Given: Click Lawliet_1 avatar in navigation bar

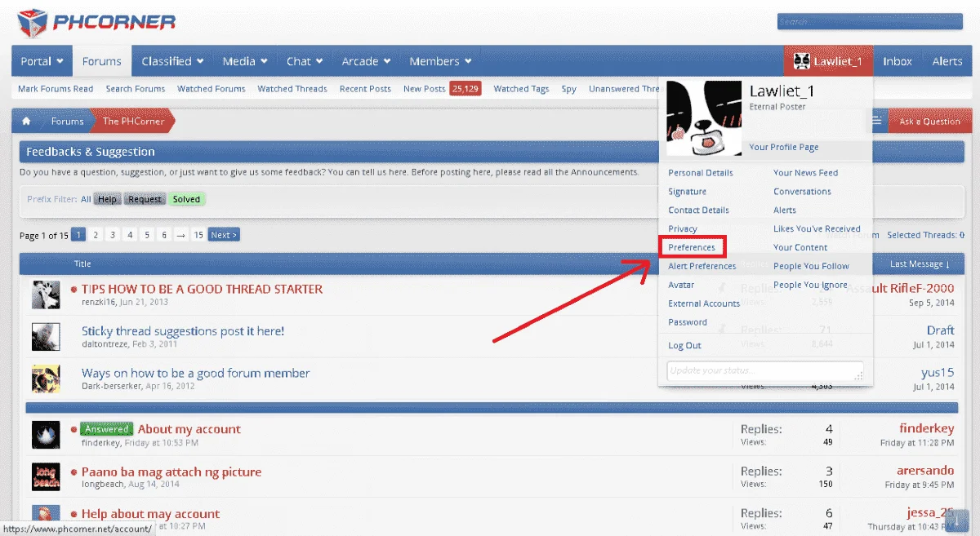Looking at the screenshot, I should (x=801, y=61).
